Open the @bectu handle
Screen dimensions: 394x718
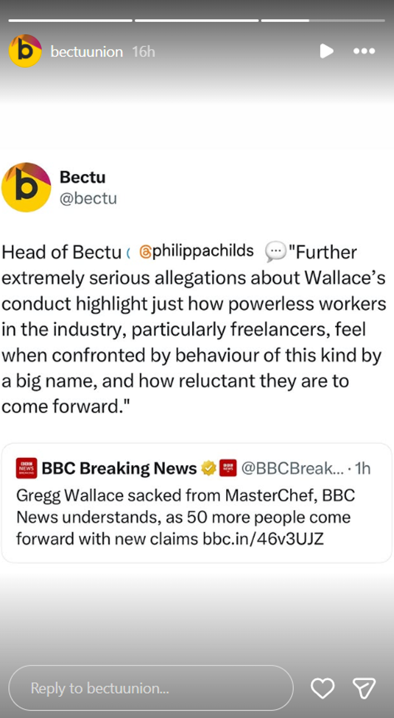[88, 198]
